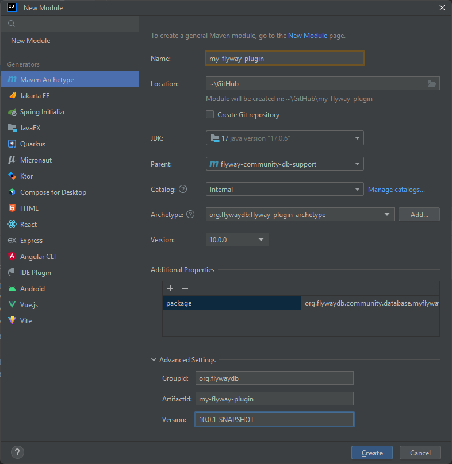
Task: Select IDE Plugin generator
Action: tap(70, 272)
